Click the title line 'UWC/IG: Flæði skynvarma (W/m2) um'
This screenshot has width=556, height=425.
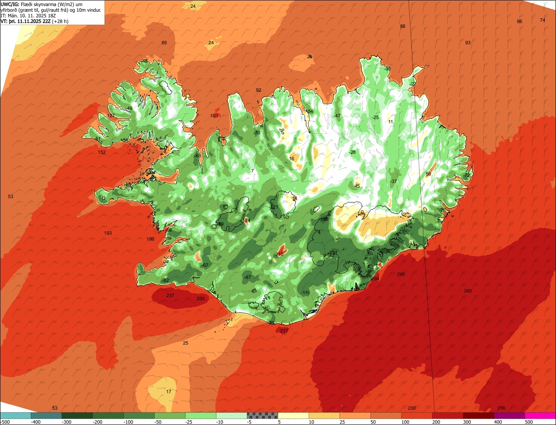coord(42,4)
